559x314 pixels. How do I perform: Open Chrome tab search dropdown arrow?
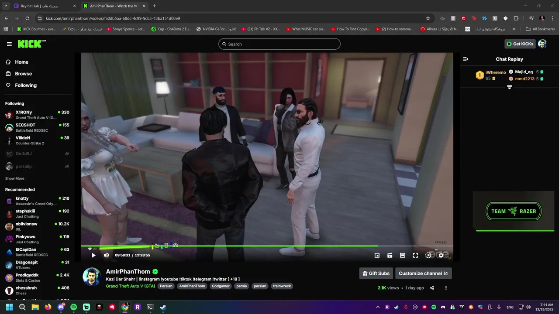[5, 6]
